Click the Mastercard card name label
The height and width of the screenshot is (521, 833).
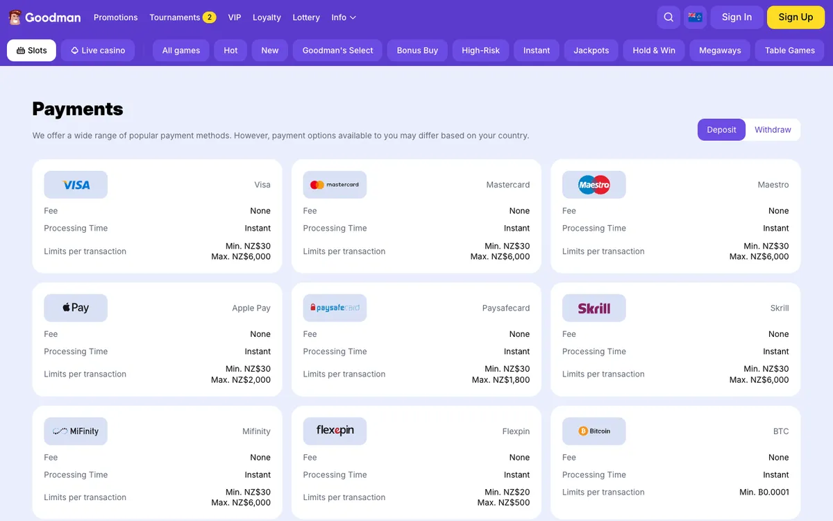508,185
